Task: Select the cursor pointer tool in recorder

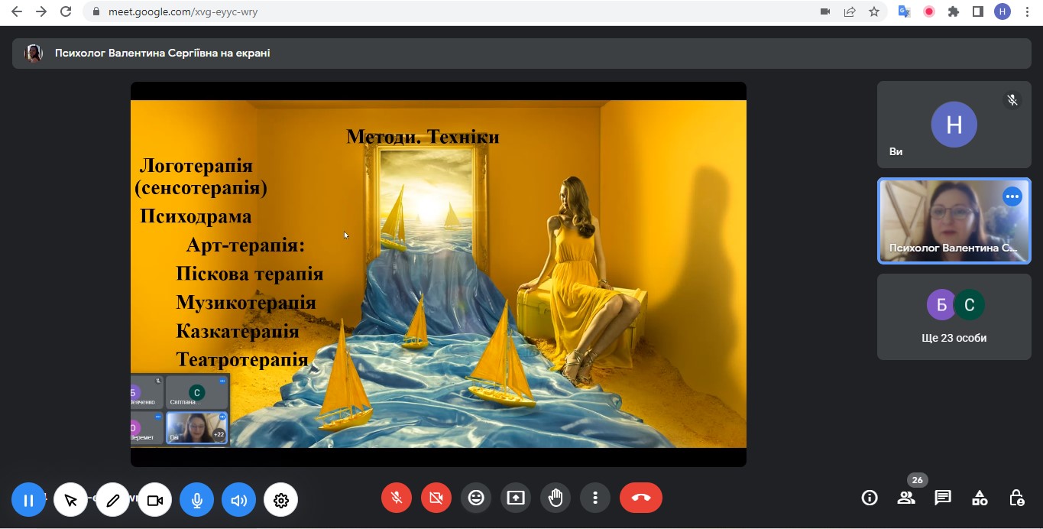Action: pyautogui.click(x=71, y=501)
